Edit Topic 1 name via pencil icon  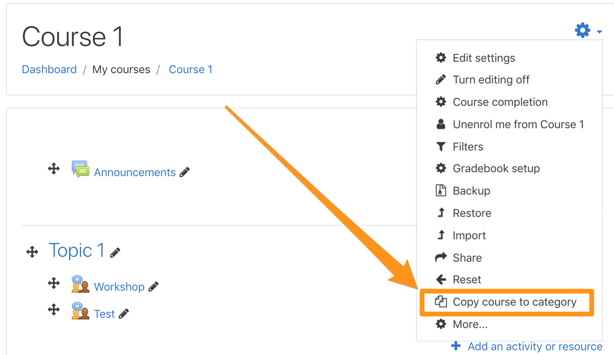[115, 252]
